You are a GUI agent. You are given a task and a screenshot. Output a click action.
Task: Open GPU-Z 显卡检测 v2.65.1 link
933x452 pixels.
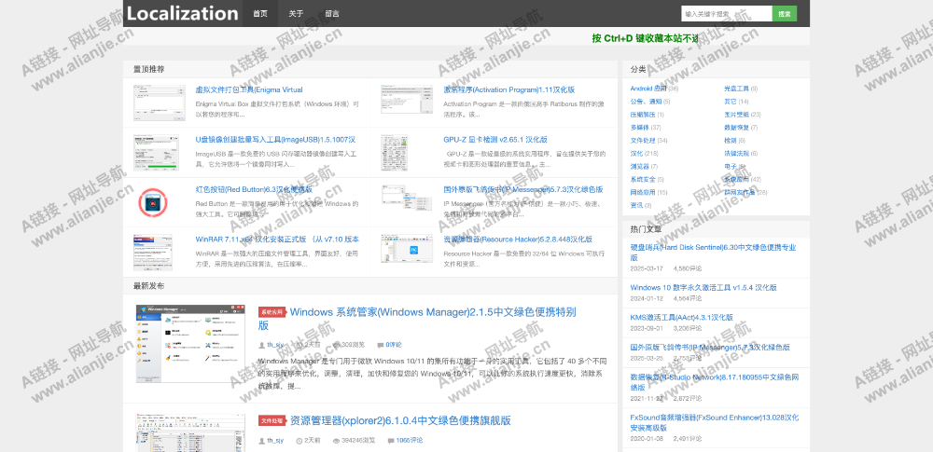click(495, 140)
